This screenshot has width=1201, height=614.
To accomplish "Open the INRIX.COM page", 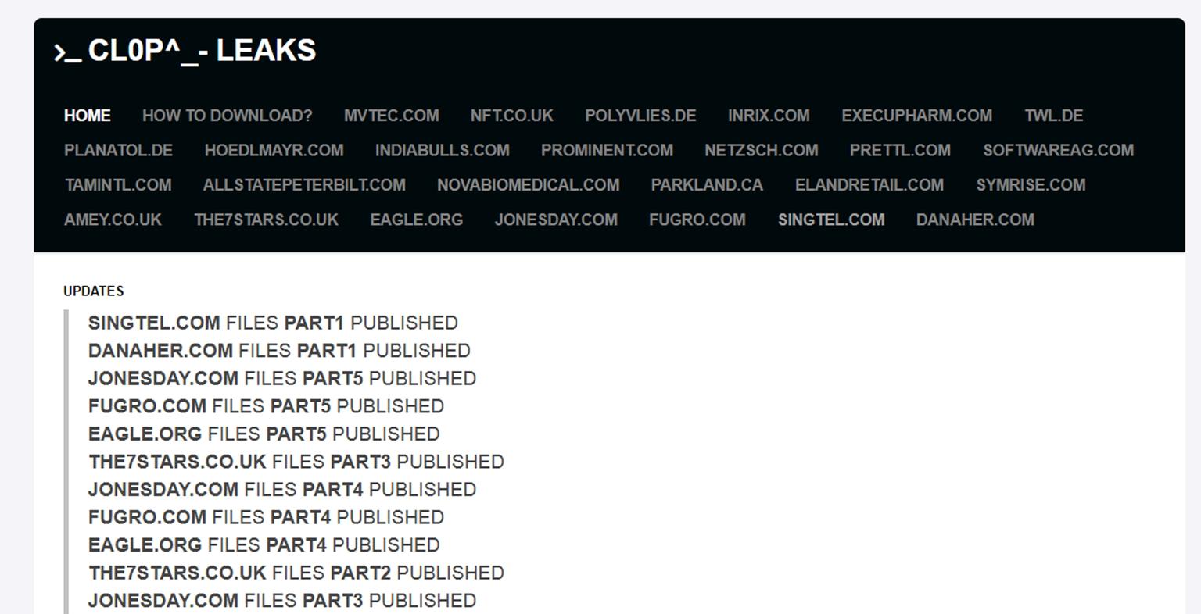I will [x=769, y=116].
